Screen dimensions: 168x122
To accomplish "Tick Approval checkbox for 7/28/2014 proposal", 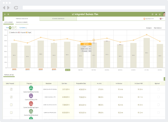I will point(159,105).
